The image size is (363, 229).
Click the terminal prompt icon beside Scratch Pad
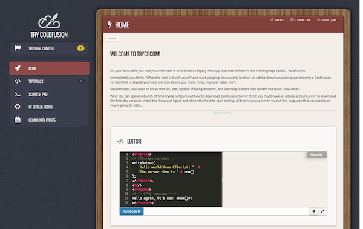pyautogui.click(x=18, y=94)
